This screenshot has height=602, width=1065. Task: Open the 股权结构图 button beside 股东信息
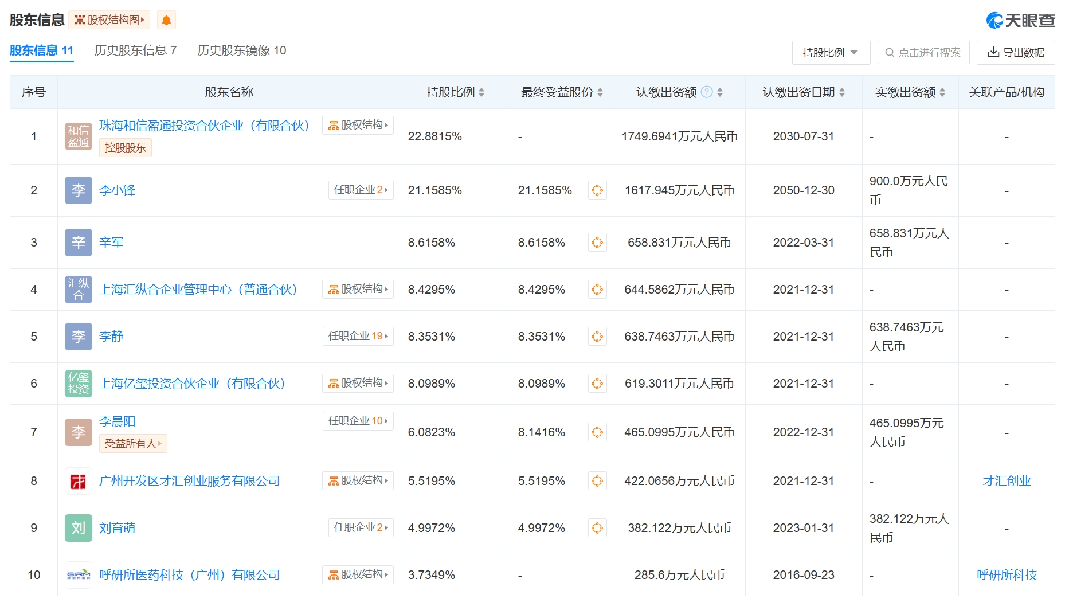[x=109, y=20]
